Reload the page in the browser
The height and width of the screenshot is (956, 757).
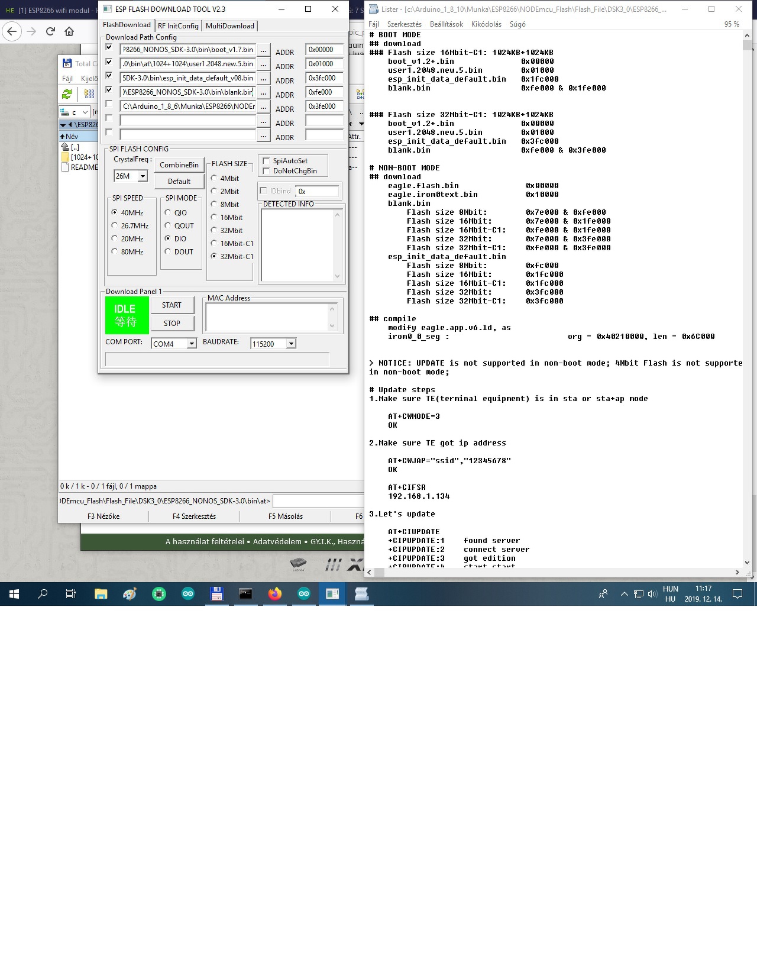click(x=50, y=31)
